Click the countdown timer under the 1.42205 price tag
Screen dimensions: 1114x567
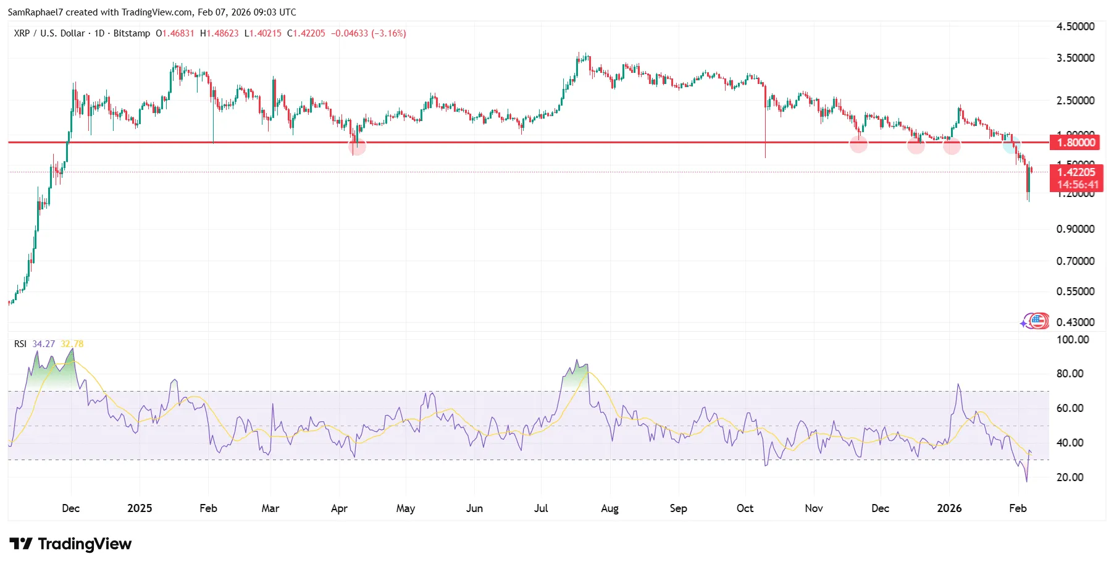pos(1076,183)
